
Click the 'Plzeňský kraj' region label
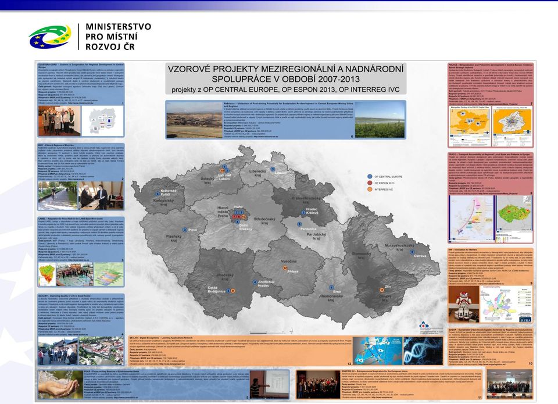click(x=174, y=238)
